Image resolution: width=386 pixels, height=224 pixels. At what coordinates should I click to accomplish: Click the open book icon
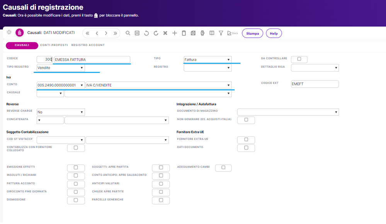[212, 33]
